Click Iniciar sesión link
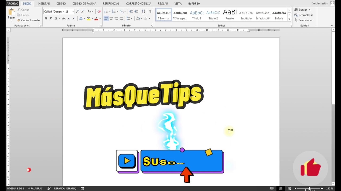 pyautogui.click(x=320, y=3)
